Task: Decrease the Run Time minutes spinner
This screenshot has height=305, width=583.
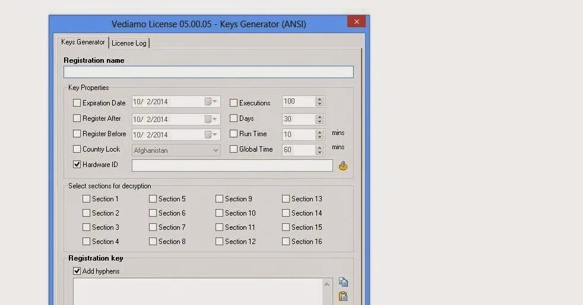Action: (320, 137)
